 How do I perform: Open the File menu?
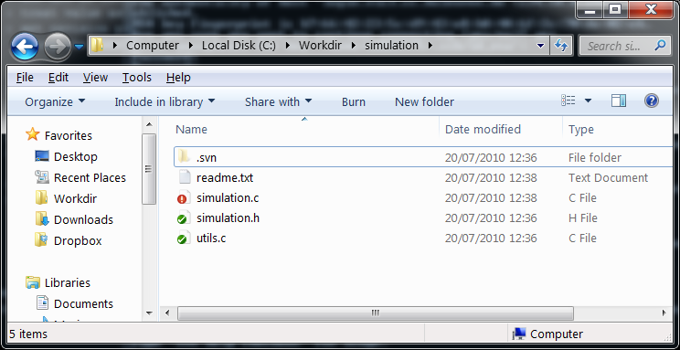(25, 78)
